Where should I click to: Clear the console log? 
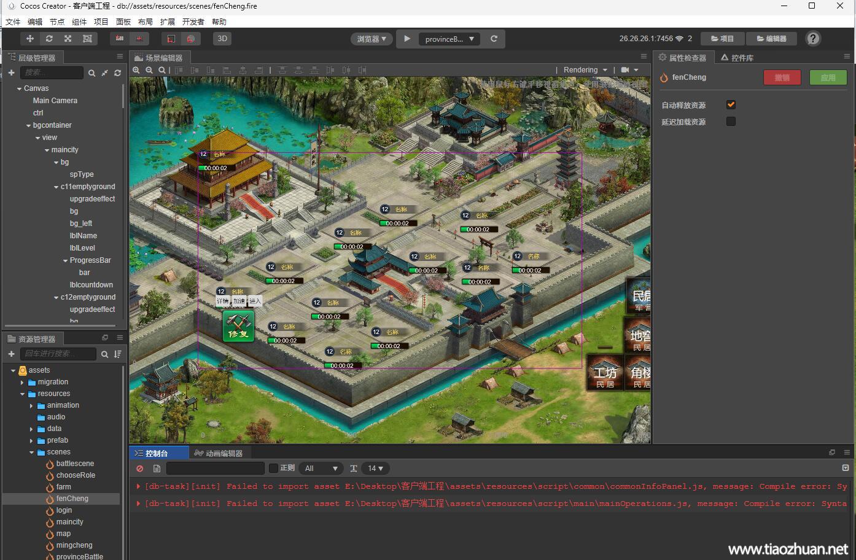tap(140, 468)
